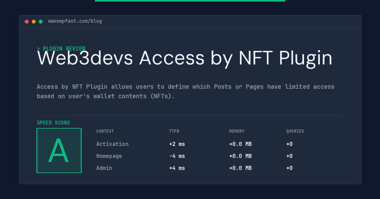
Task: Click the 'MEMORY' column header
Action: pyautogui.click(x=237, y=131)
